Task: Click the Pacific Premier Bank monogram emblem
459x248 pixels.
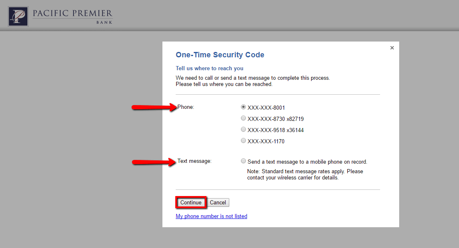Action: point(17,16)
